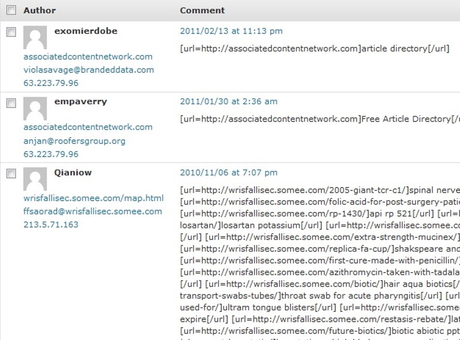Open exomierdobe's associatedcontentnetwork.com link

pos(88,56)
